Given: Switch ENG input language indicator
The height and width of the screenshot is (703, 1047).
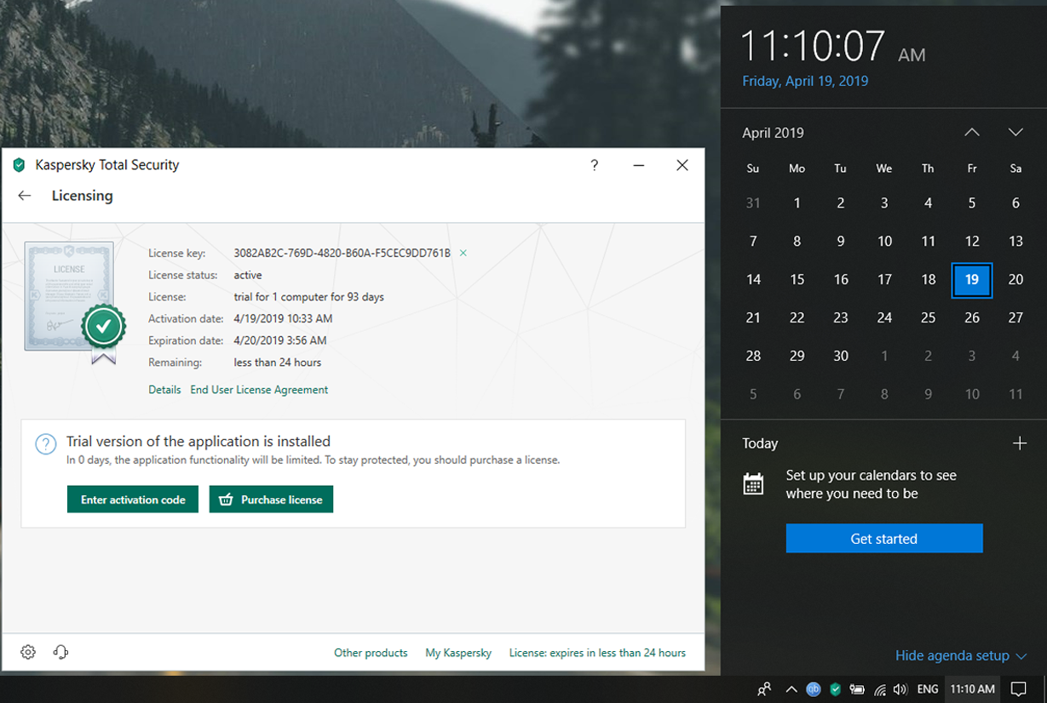Looking at the screenshot, I should (928, 689).
